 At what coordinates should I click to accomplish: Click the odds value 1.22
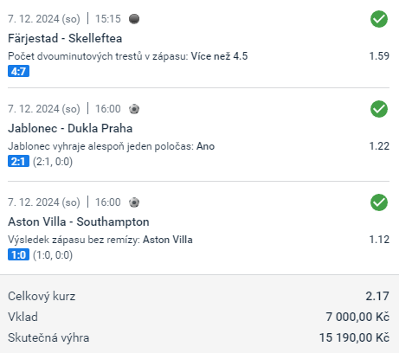[x=379, y=146]
